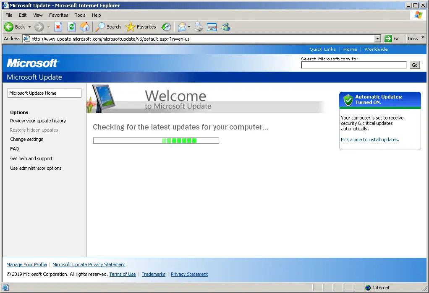Viewport: 429px width, 293px height.
Task: Open the Worldwide header link
Action: [x=376, y=49]
